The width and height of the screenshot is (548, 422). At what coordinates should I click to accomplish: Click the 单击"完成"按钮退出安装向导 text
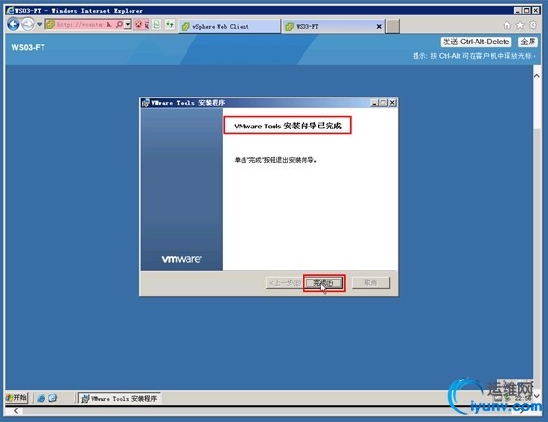[275, 160]
